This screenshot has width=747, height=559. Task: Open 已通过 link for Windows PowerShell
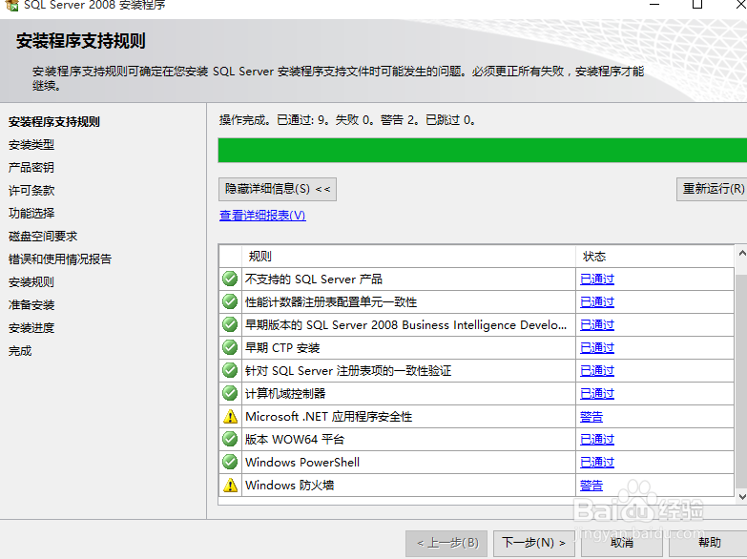pos(597,463)
